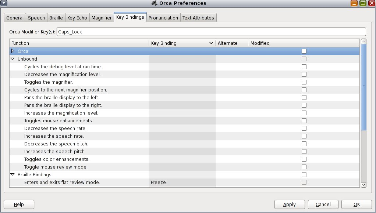Click the Apply button

click(x=290, y=205)
